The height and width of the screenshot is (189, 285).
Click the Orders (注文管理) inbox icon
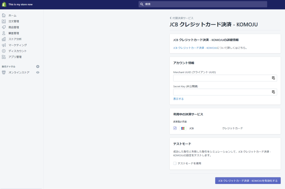click(4, 21)
